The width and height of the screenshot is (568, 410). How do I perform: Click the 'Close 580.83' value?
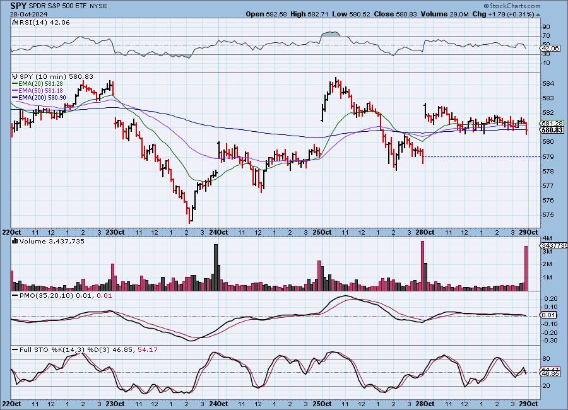395,14
